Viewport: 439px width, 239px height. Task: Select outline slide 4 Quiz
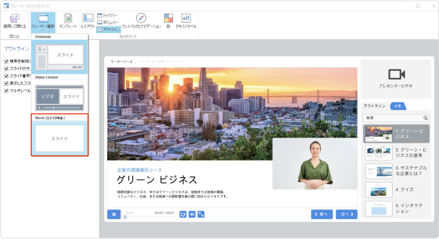(396, 190)
